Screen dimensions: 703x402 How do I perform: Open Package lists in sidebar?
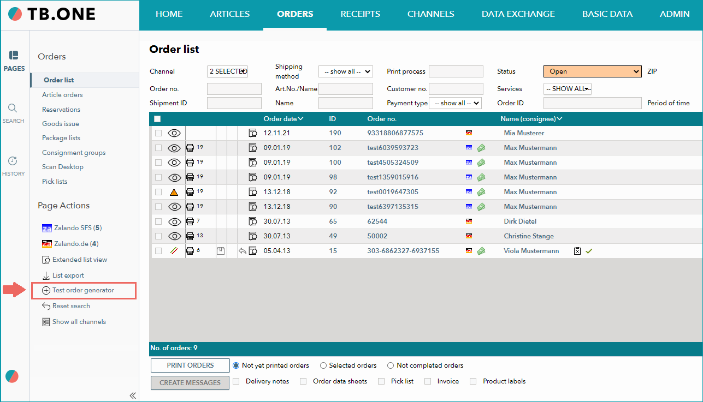pyautogui.click(x=61, y=138)
